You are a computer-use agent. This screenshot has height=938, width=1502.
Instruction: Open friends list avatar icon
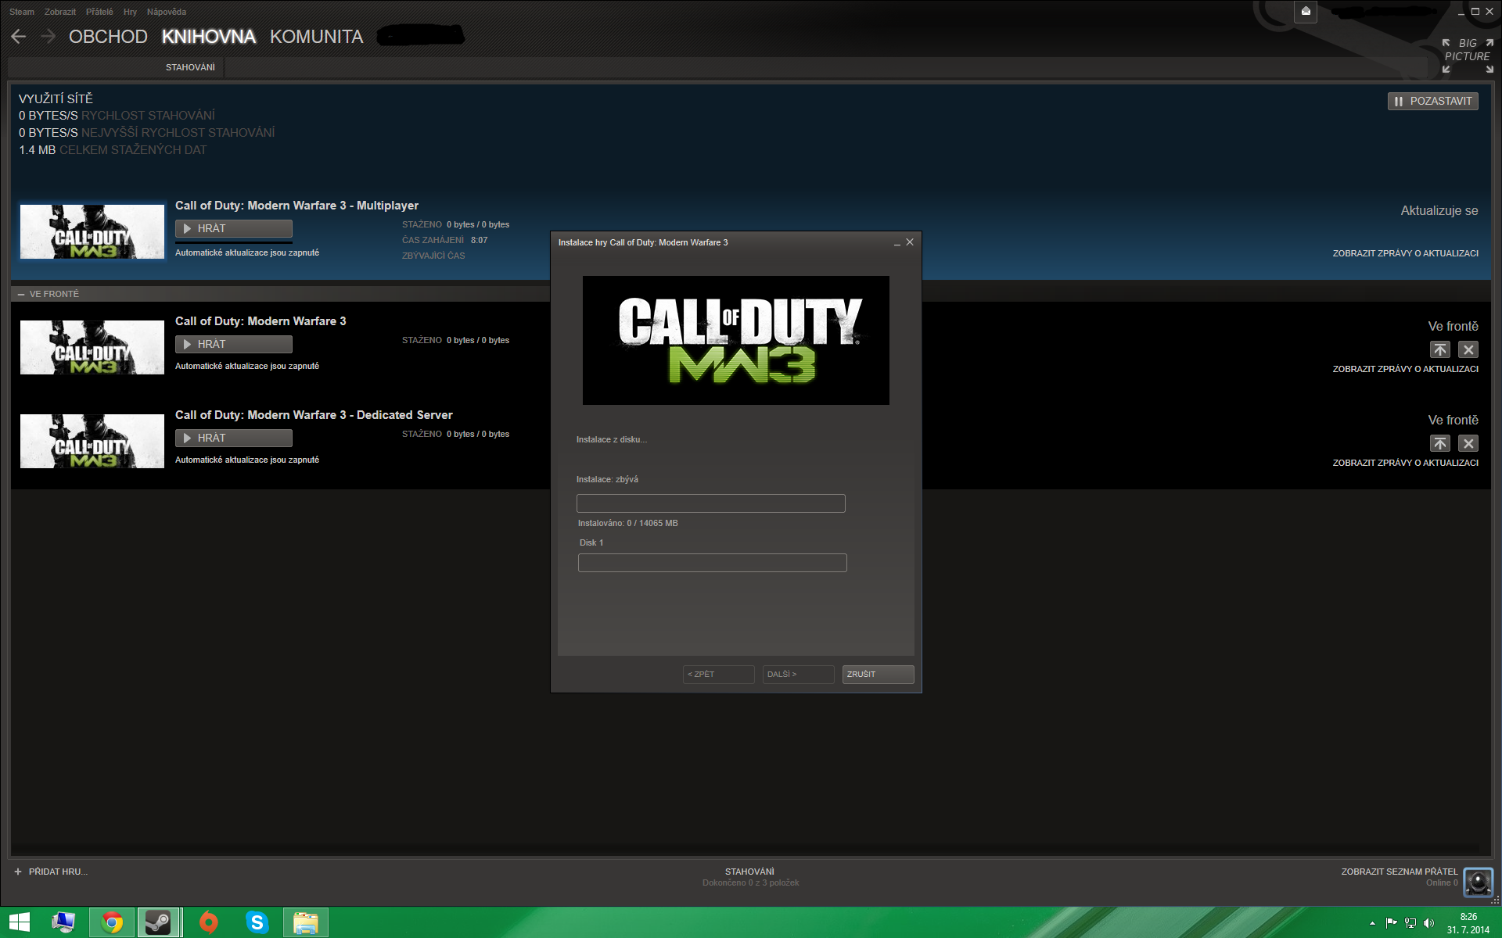pyautogui.click(x=1478, y=882)
